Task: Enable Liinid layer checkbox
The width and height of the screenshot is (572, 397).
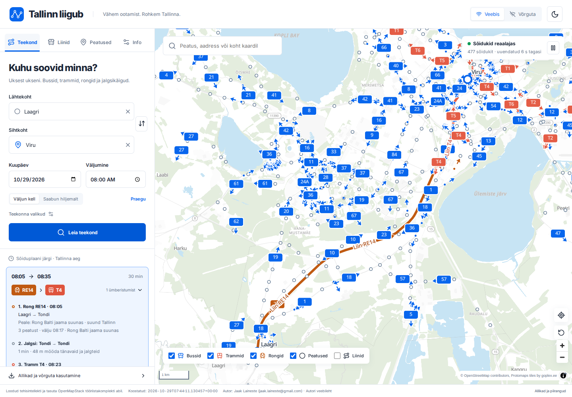Action: [337, 356]
